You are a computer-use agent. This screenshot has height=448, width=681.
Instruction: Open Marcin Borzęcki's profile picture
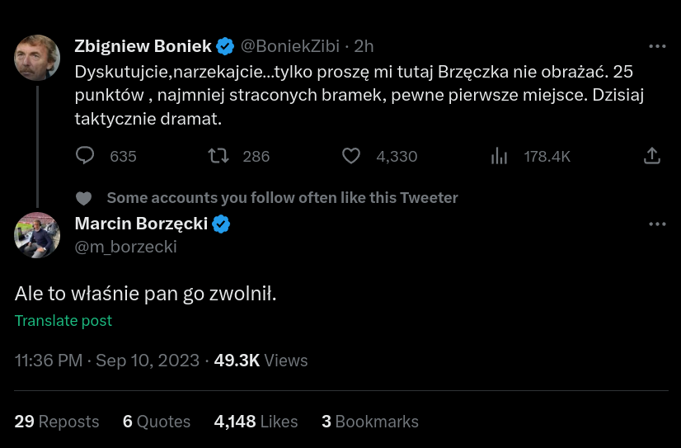[37, 235]
